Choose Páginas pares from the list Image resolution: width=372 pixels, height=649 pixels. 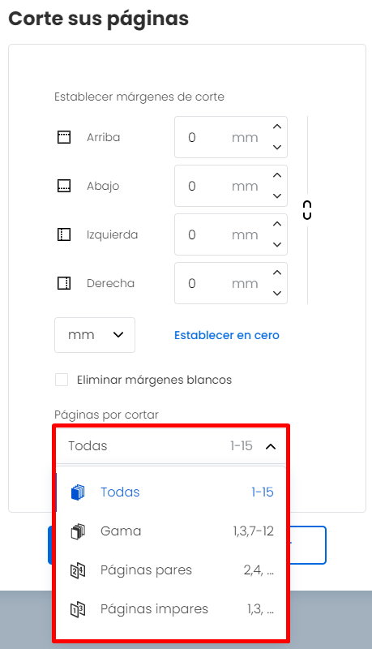pyautogui.click(x=171, y=570)
